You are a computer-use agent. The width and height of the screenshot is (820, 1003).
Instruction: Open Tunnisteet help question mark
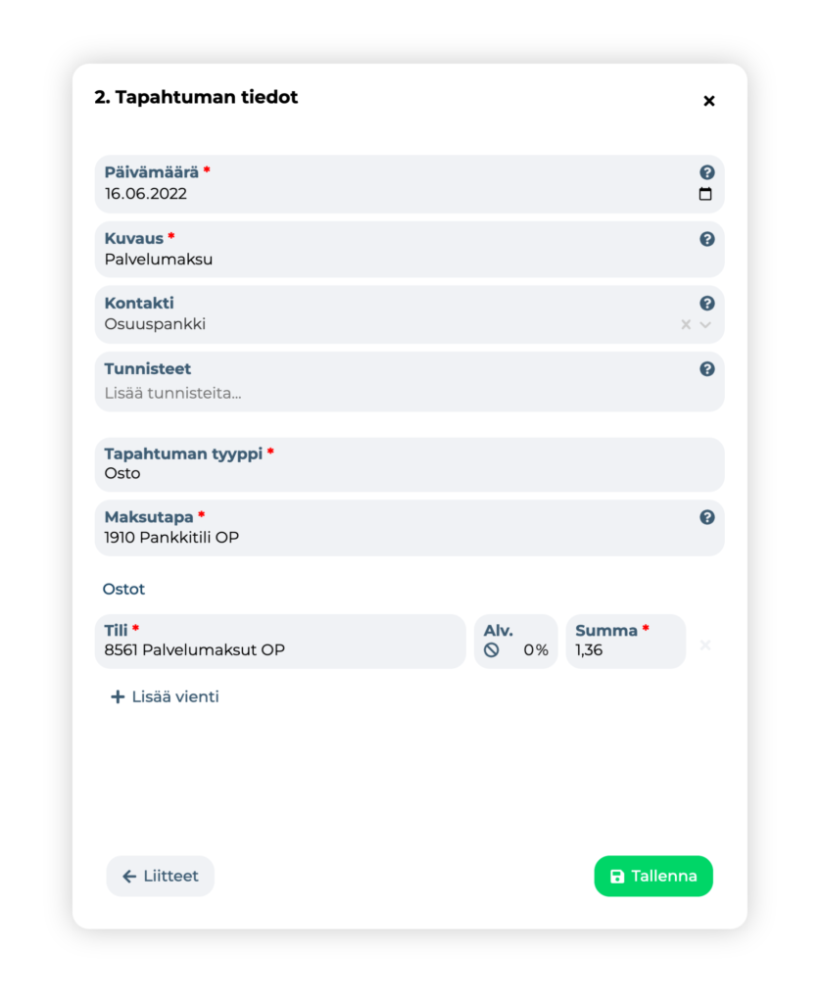point(706,369)
